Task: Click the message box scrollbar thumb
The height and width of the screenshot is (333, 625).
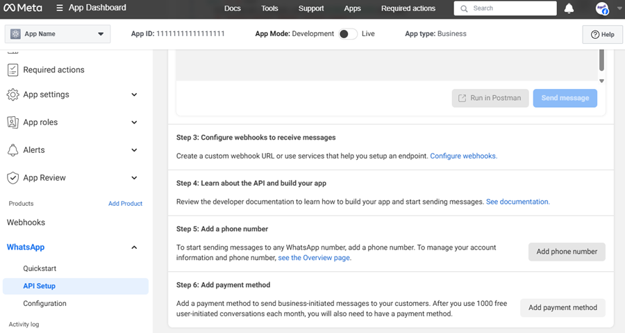Action: (x=601, y=60)
